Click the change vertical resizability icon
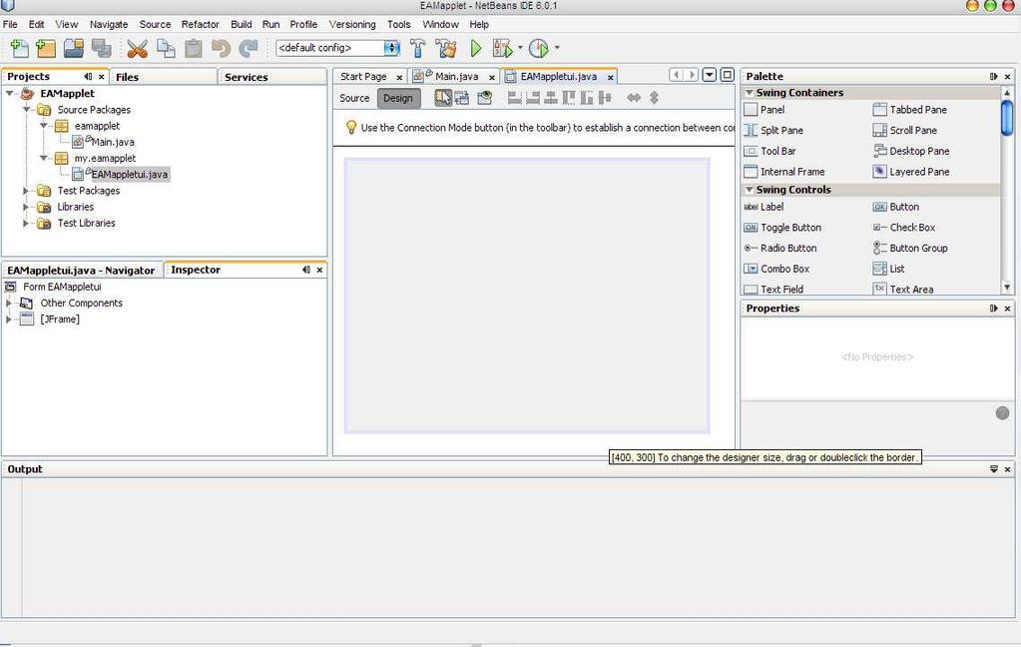 [655, 98]
